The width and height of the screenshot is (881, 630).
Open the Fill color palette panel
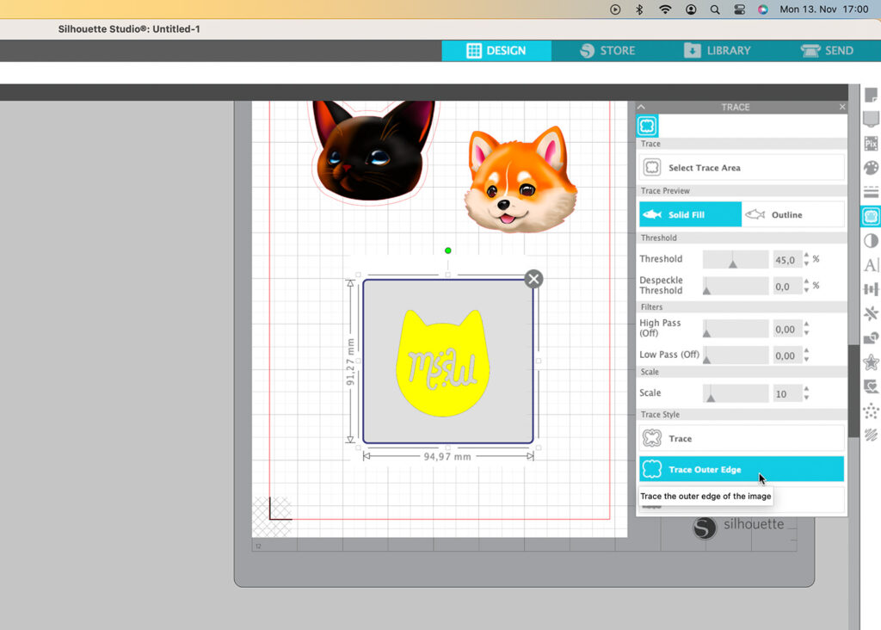coord(871,168)
